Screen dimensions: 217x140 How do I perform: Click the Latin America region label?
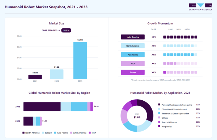coord(133,37)
